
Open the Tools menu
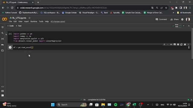(41, 21)
